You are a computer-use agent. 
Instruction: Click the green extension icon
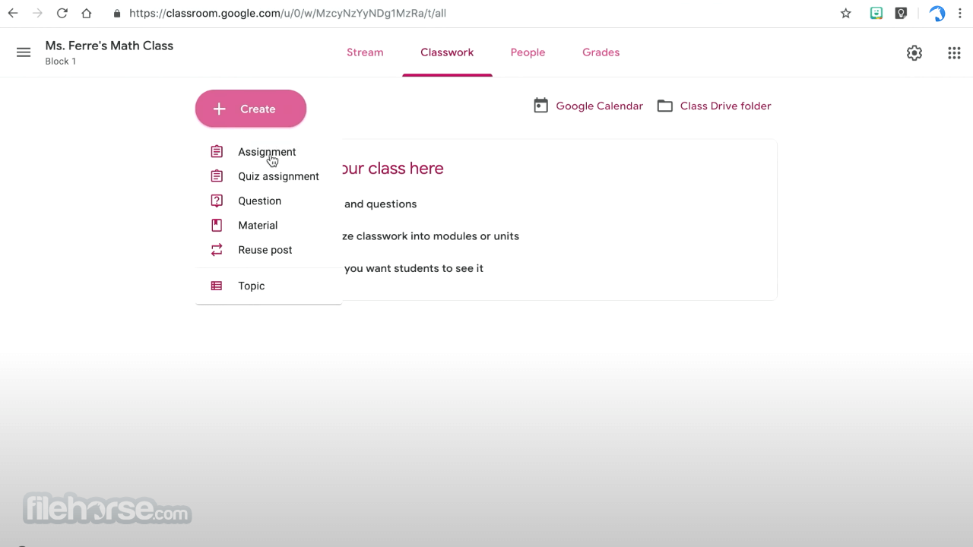pyautogui.click(x=876, y=13)
